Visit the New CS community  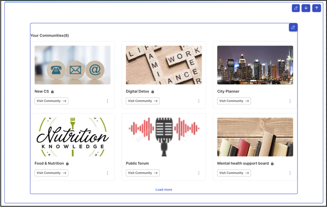pyautogui.click(x=51, y=101)
